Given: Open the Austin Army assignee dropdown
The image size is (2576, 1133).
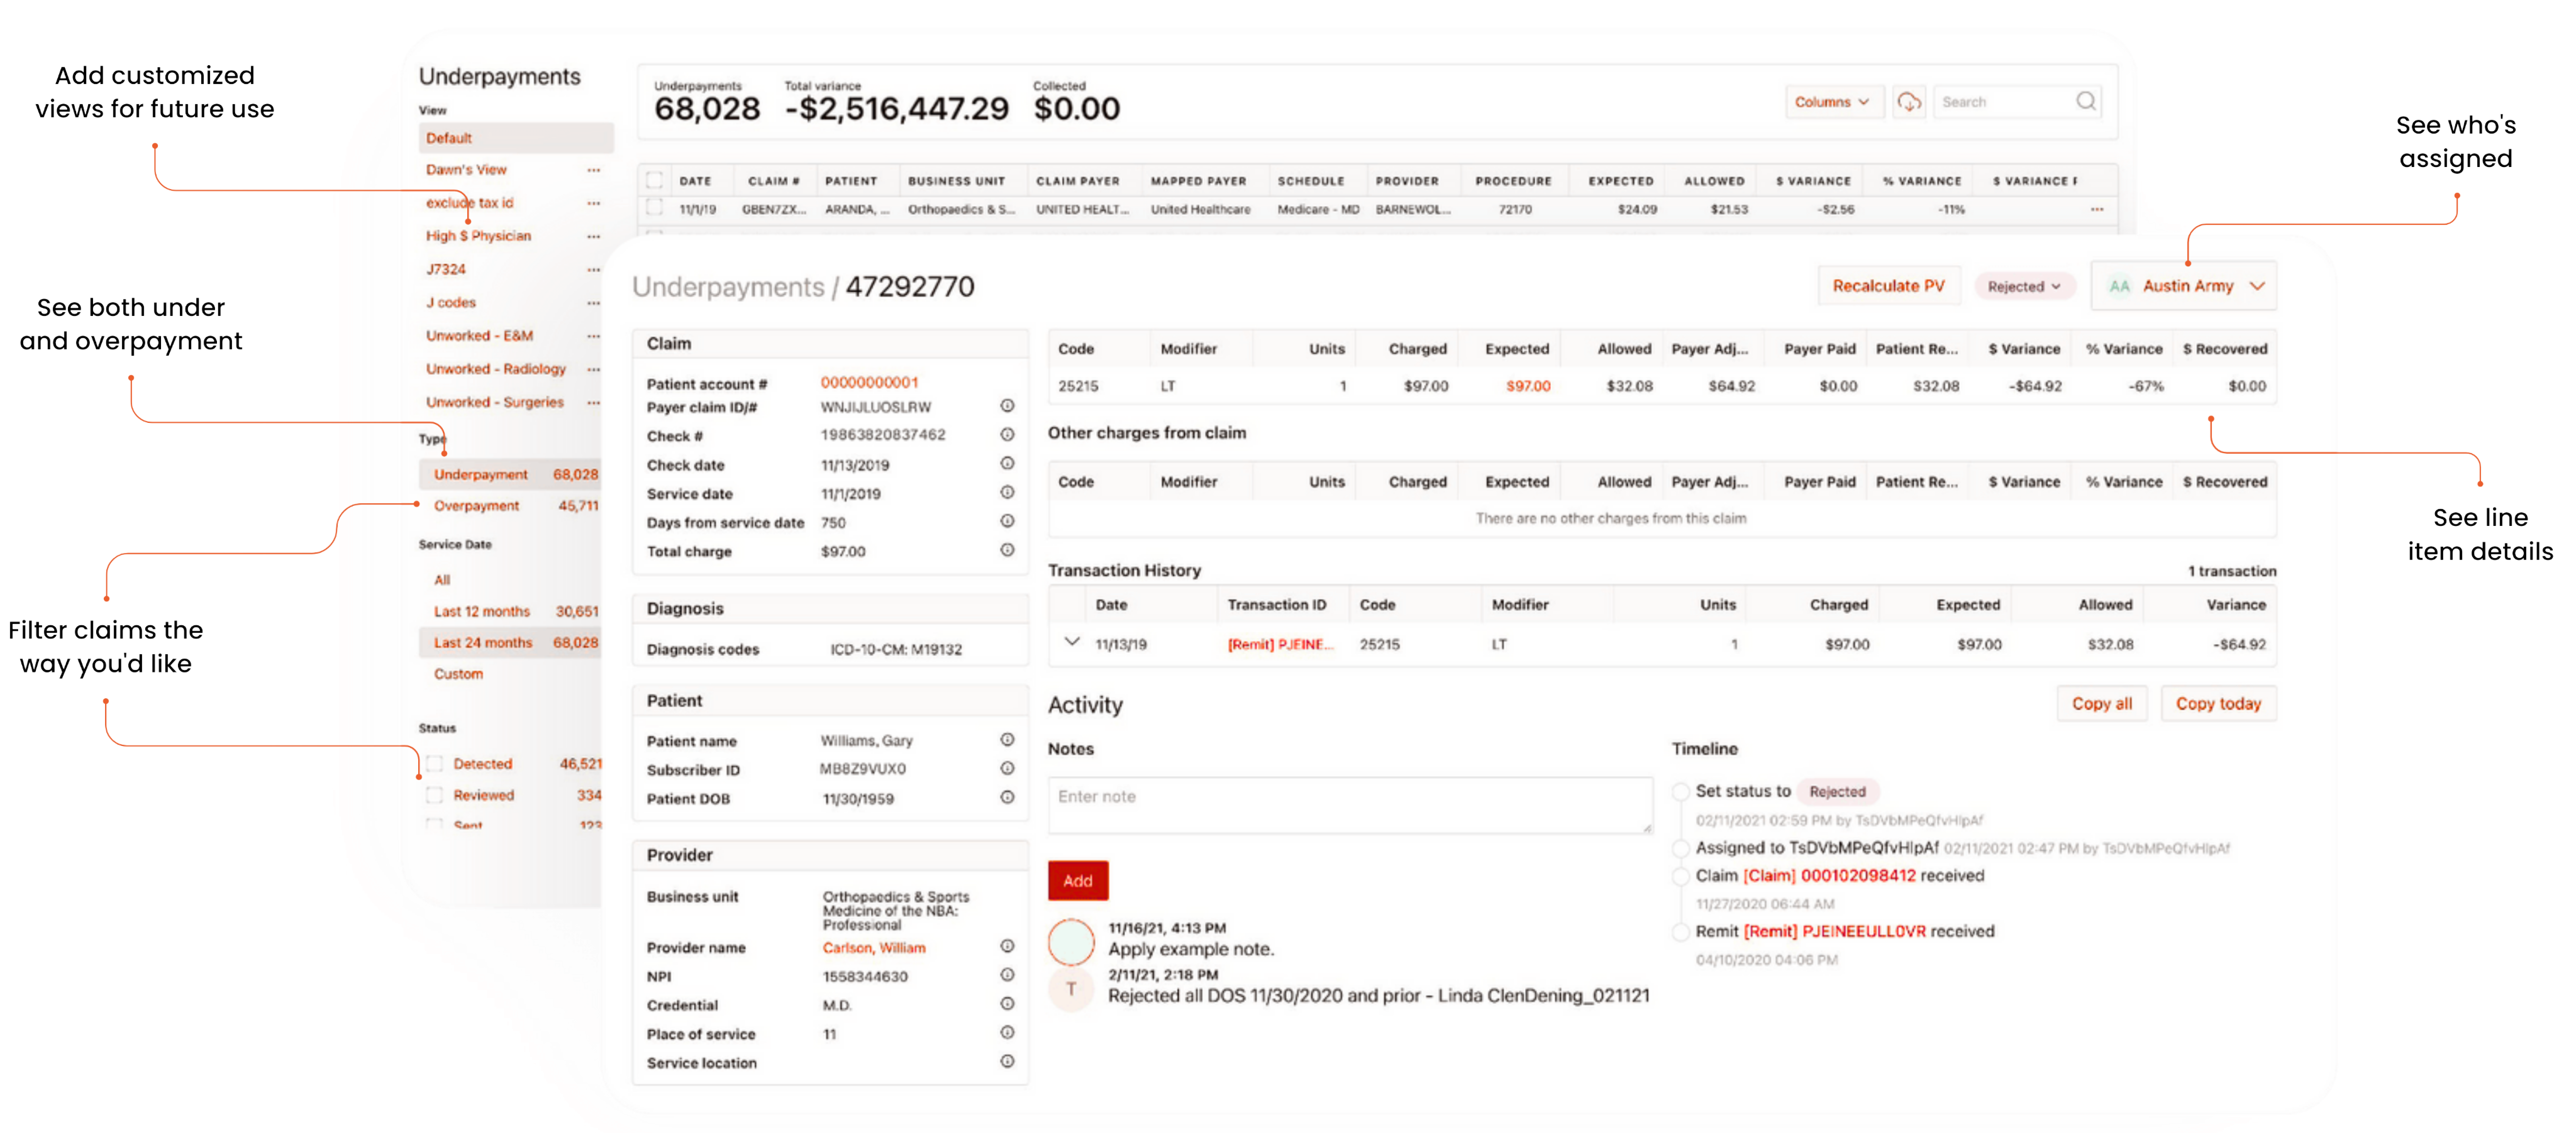Looking at the screenshot, I should click(x=2184, y=286).
